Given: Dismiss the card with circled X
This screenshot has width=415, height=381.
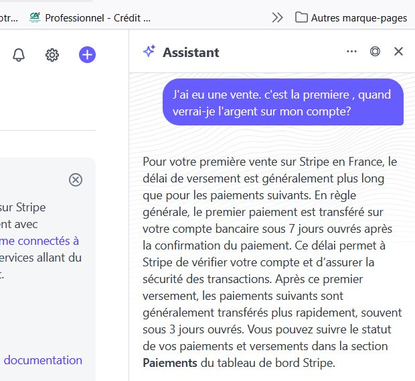Looking at the screenshot, I should [x=76, y=179].
